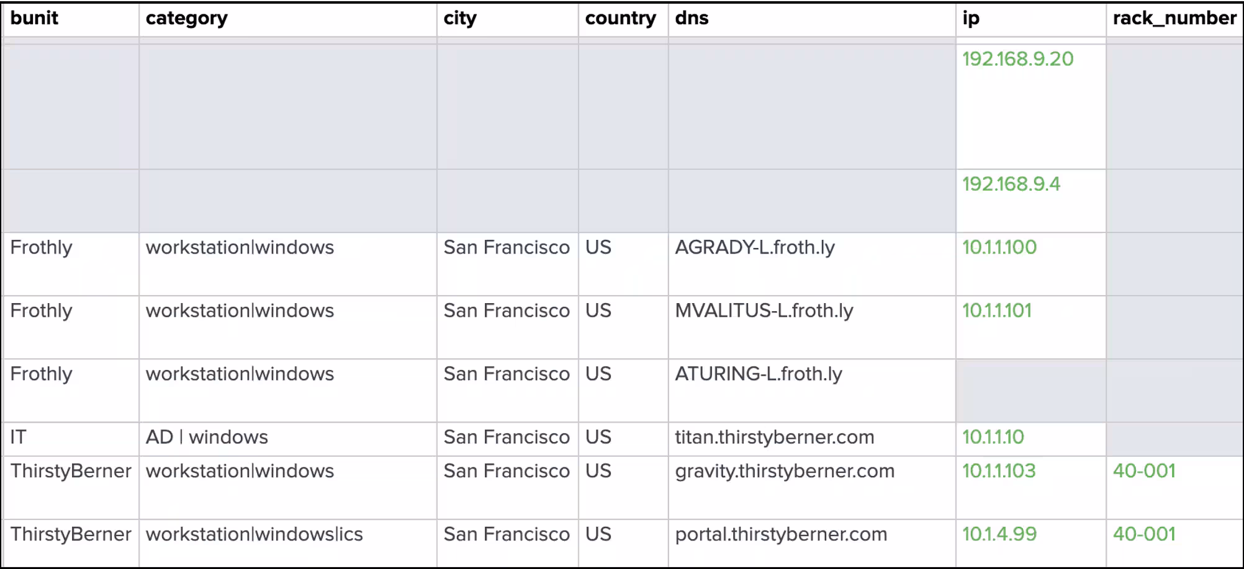Open IP address 192.168.9.20
The image size is (1244, 569).
pos(1017,59)
